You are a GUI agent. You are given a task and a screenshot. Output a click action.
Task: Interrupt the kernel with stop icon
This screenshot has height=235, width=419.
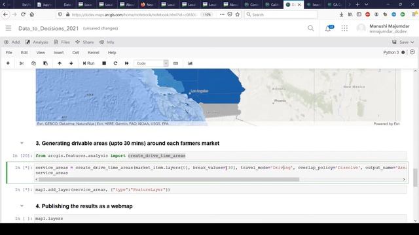(x=104, y=63)
